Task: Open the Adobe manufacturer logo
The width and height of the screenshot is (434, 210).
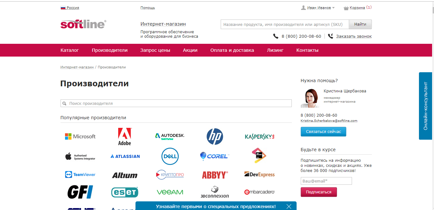Action: [125, 137]
